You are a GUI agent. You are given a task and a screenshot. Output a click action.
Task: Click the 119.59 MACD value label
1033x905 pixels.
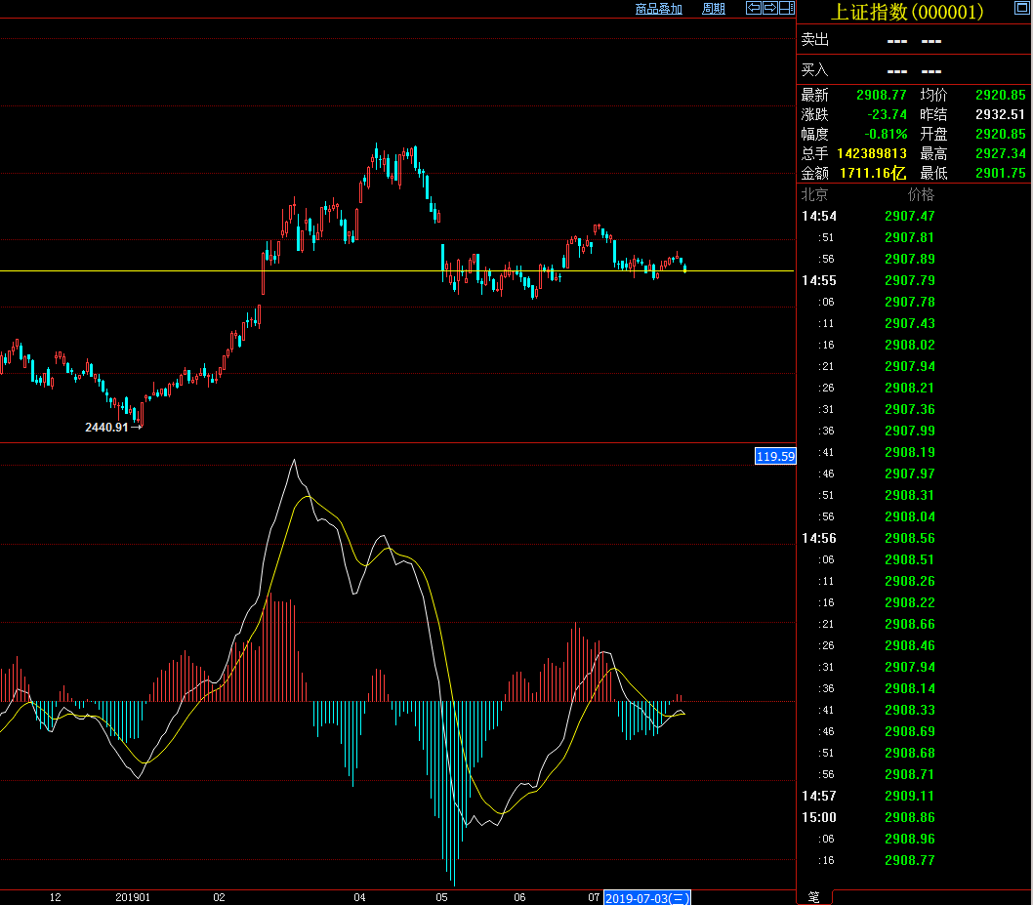(x=775, y=456)
